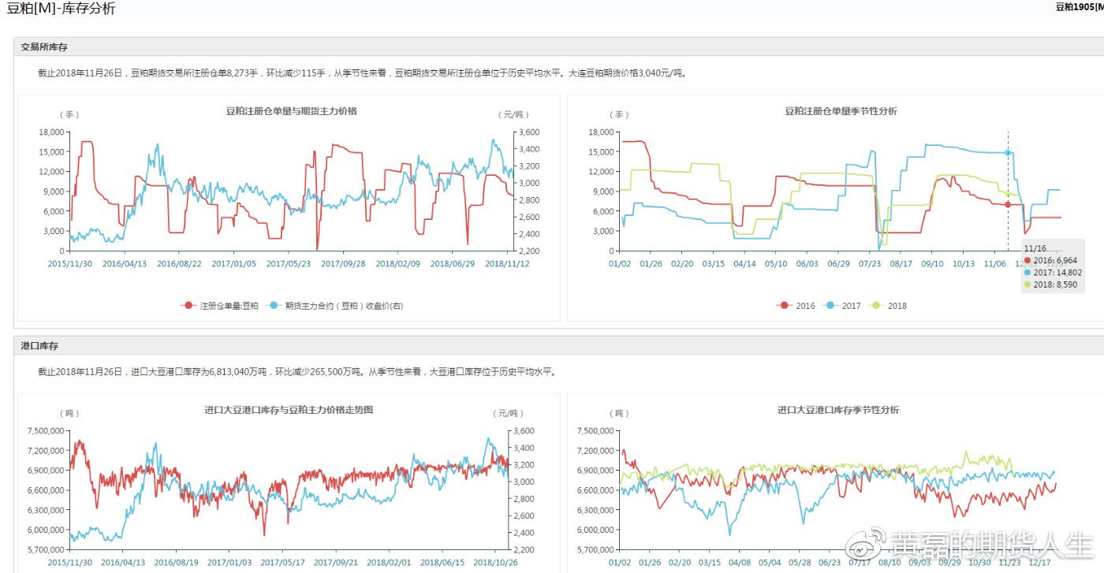Click the 12/17 seasonal axis label
Image resolution: width=1104 pixels, height=573 pixels.
(x=1039, y=563)
